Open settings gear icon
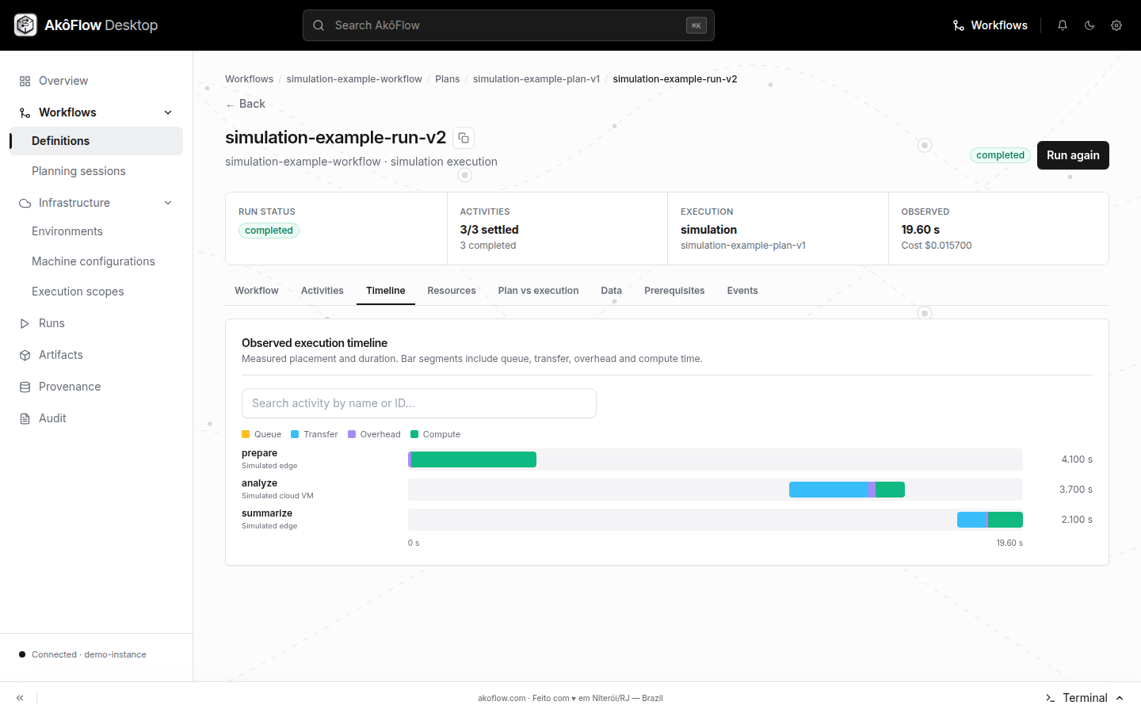This screenshot has width=1141, height=713. pos(1116,25)
